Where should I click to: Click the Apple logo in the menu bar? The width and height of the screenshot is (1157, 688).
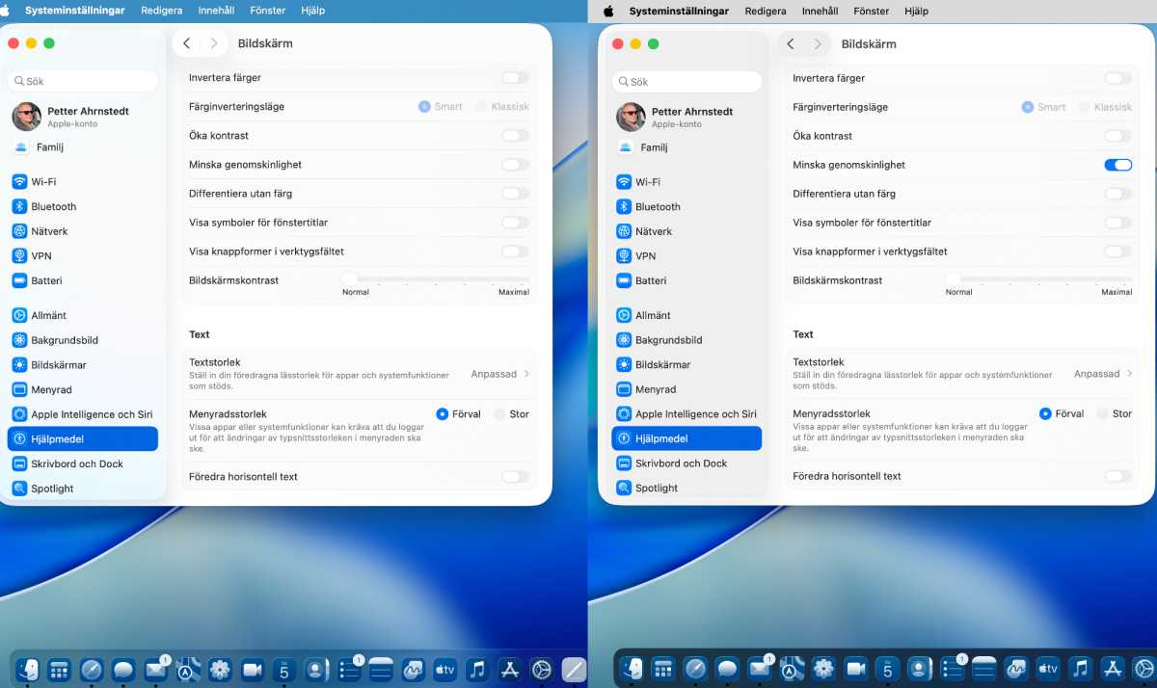click(608, 11)
